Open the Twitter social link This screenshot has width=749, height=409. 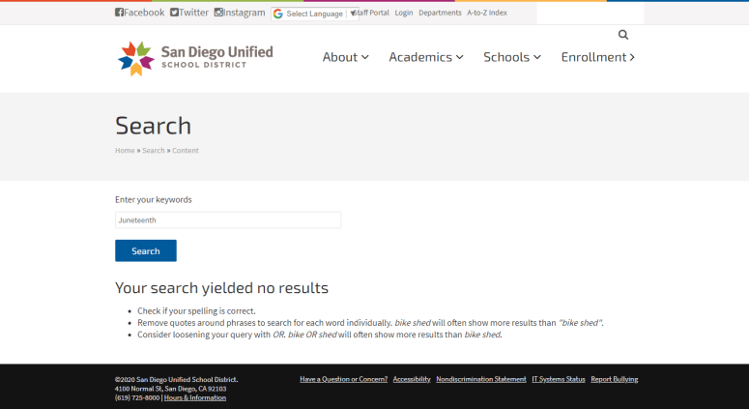click(x=188, y=13)
